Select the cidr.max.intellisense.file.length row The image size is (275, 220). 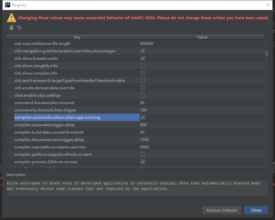tap(136, 44)
